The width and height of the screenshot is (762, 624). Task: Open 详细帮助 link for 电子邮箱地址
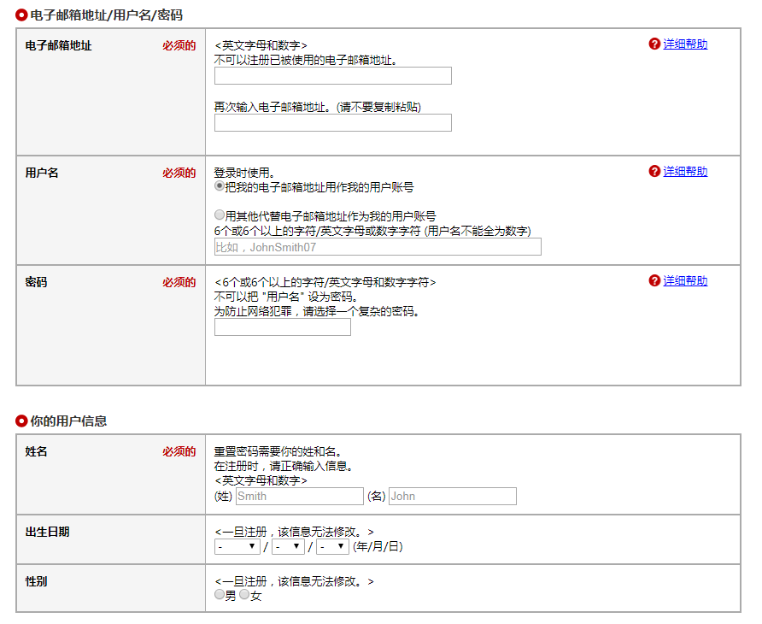685,44
